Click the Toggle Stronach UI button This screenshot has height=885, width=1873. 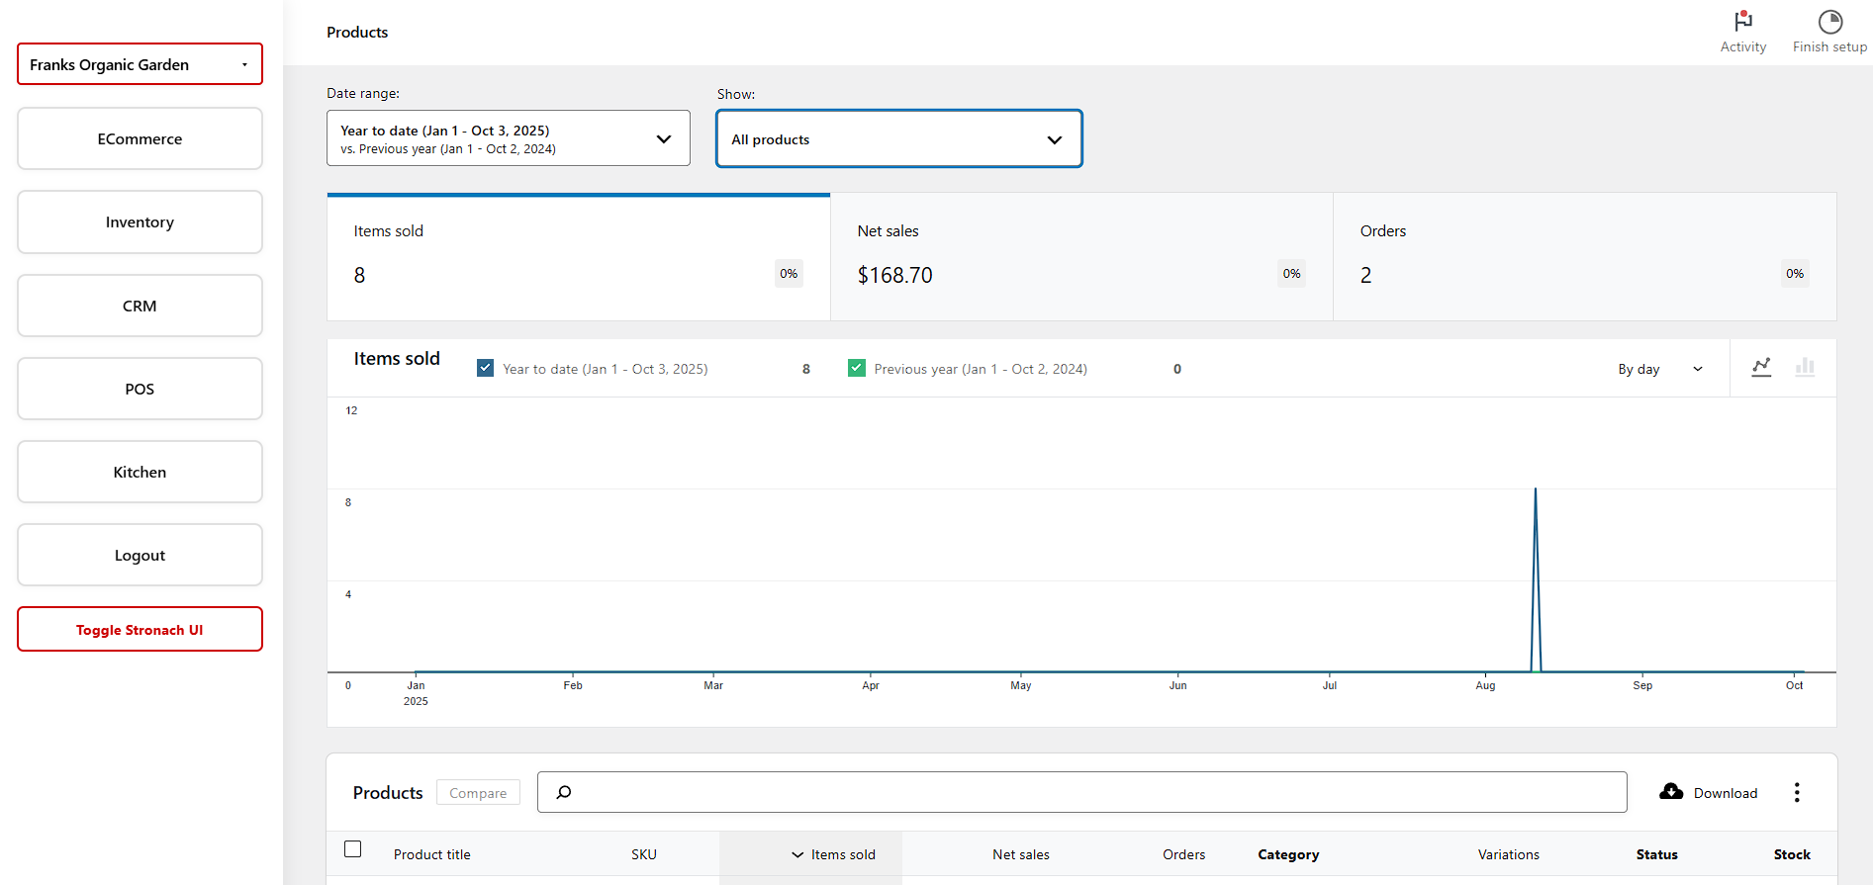click(x=140, y=630)
